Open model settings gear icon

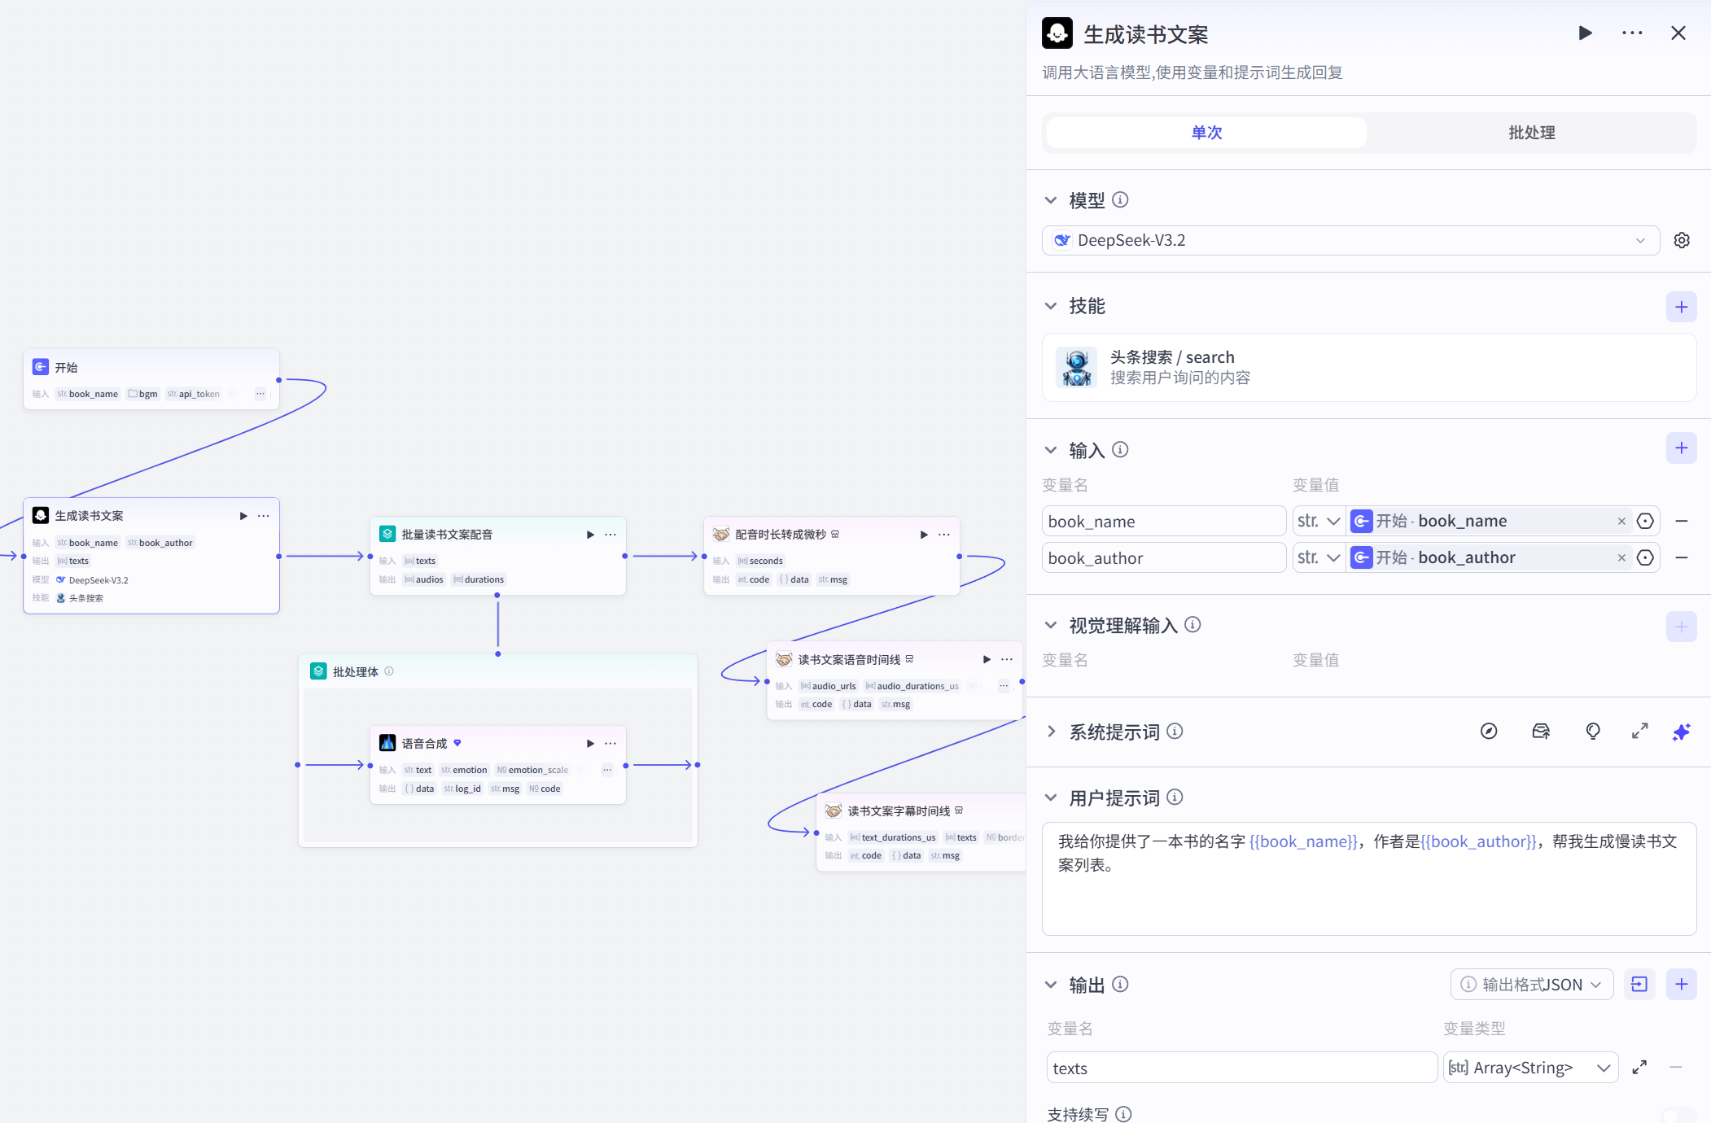pyautogui.click(x=1682, y=241)
